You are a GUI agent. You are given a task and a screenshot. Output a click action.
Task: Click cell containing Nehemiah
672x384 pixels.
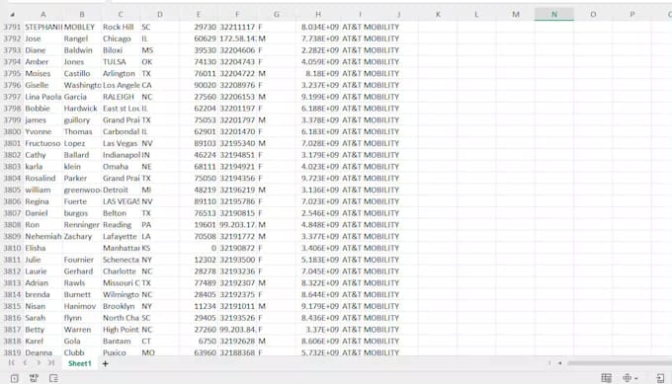click(43, 236)
